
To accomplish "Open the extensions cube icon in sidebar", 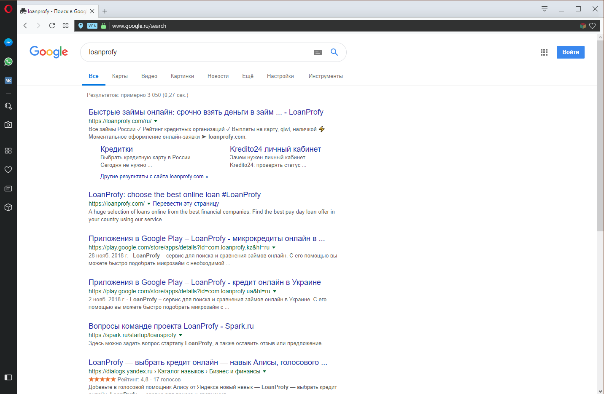I will 8,207.
